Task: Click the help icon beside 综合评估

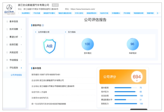Action: [x=43, y=25]
